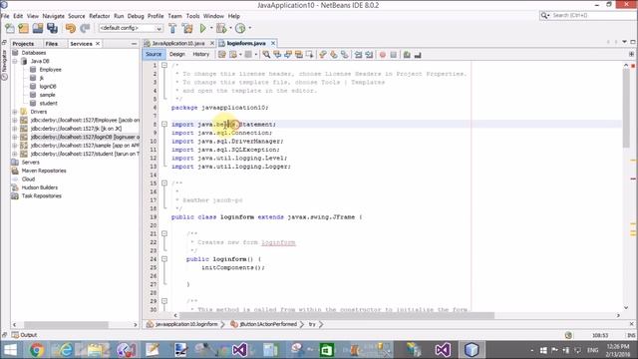Viewport: 638px width, 359px height.
Task: Open the Tools menu
Action: coord(192,16)
